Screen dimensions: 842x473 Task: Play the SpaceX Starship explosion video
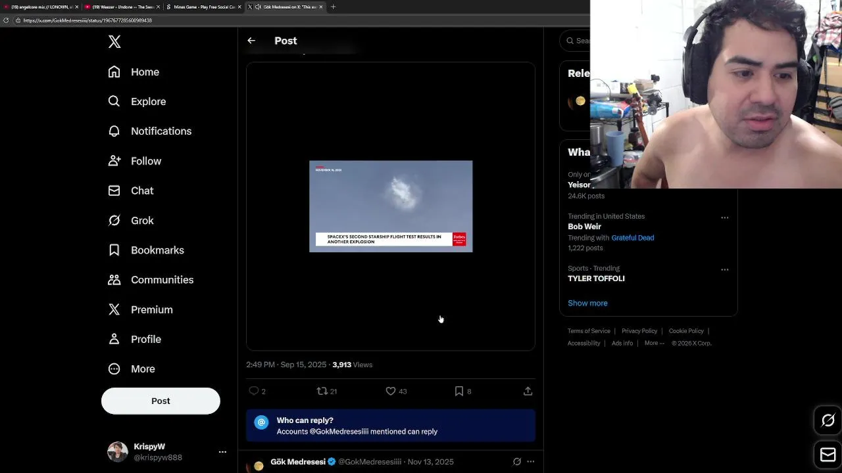pos(391,206)
